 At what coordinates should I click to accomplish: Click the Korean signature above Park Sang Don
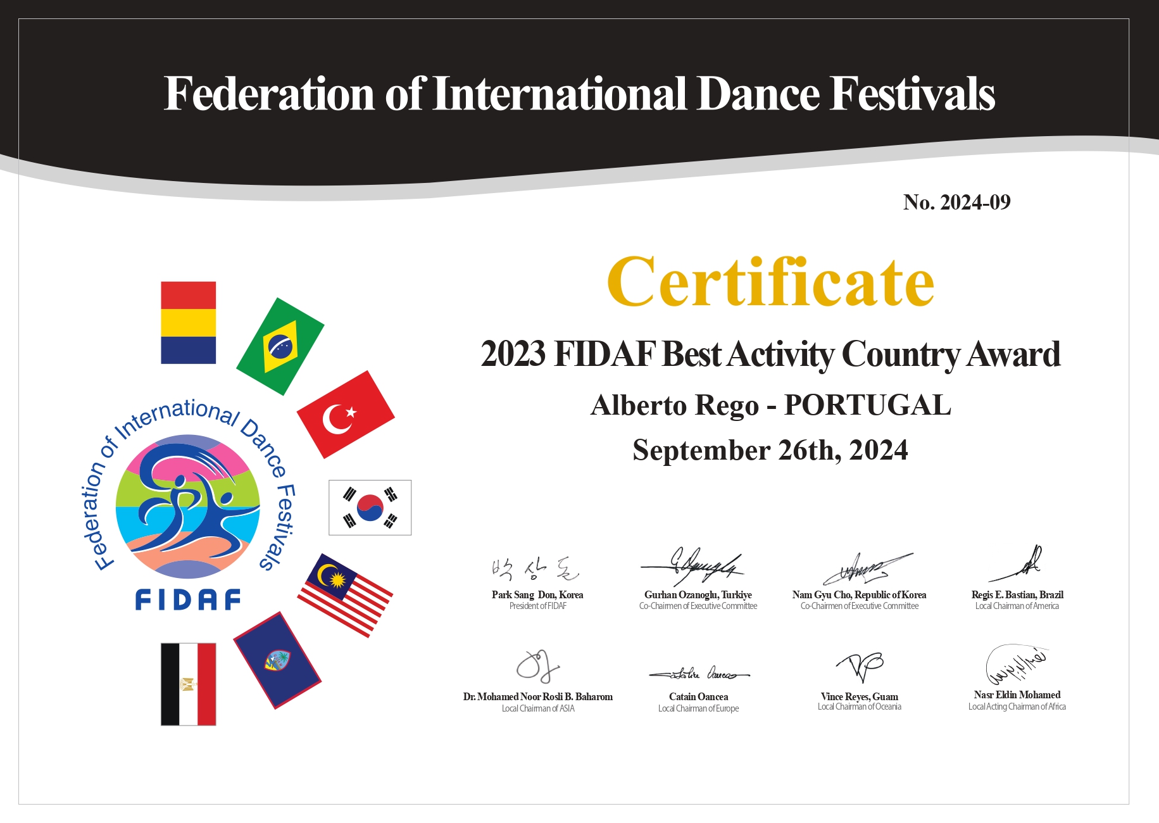pos(536,569)
